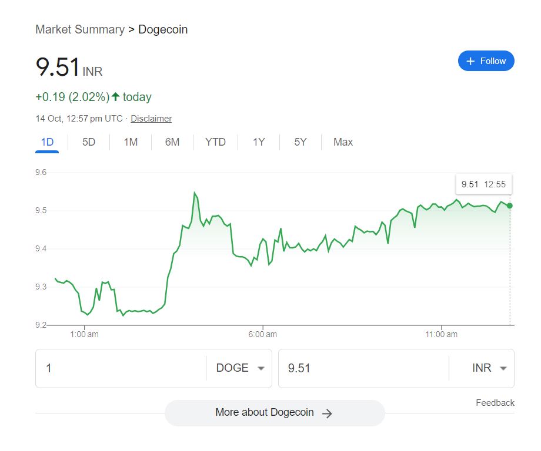Expand the DOGE currency dropdown

tap(241, 368)
